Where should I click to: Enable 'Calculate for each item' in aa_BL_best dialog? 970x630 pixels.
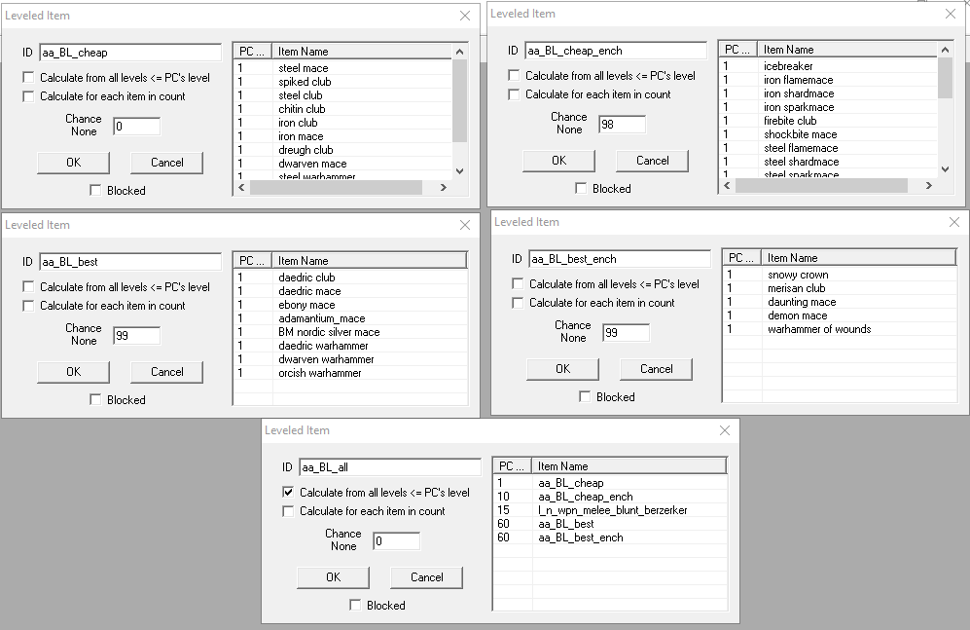pyautogui.click(x=28, y=305)
